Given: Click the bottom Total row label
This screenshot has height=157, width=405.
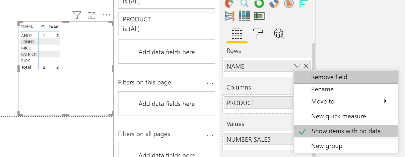Looking at the screenshot, I should (x=26, y=67).
